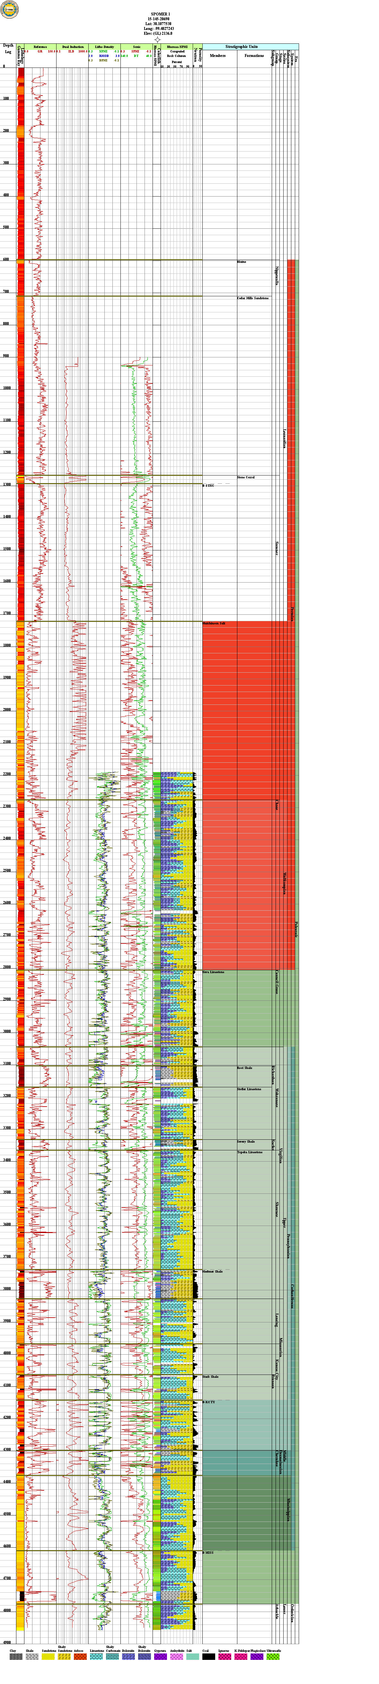Click the 'Stone Corral' formation label
The height and width of the screenshot is (1684, 379).
click(x=246, y=477)
